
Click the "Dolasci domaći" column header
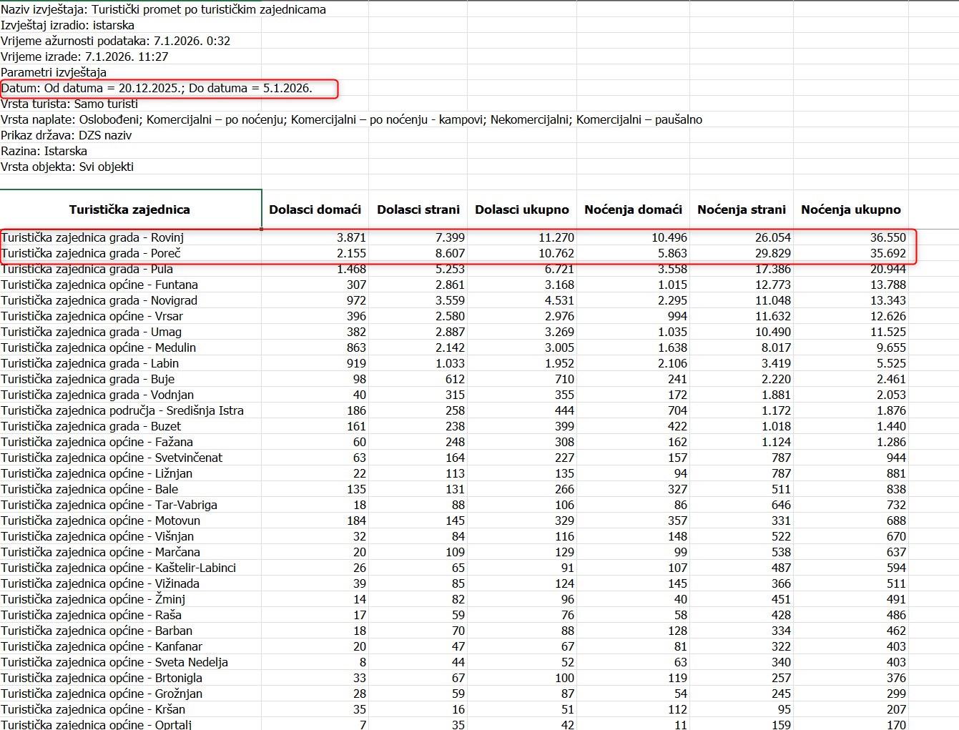315,209
